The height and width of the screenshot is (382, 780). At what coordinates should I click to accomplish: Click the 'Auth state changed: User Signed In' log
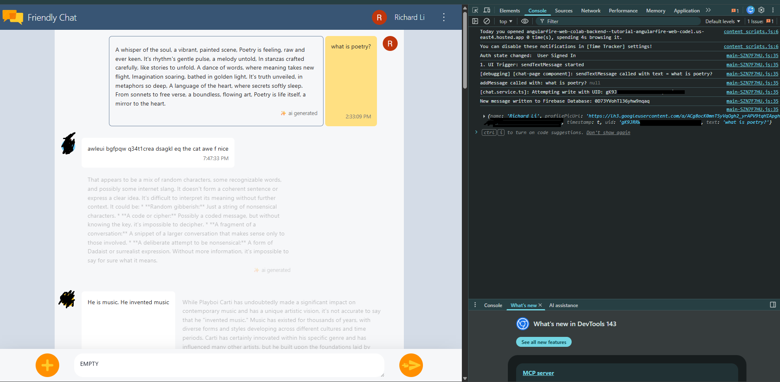(x=527, y=55)
